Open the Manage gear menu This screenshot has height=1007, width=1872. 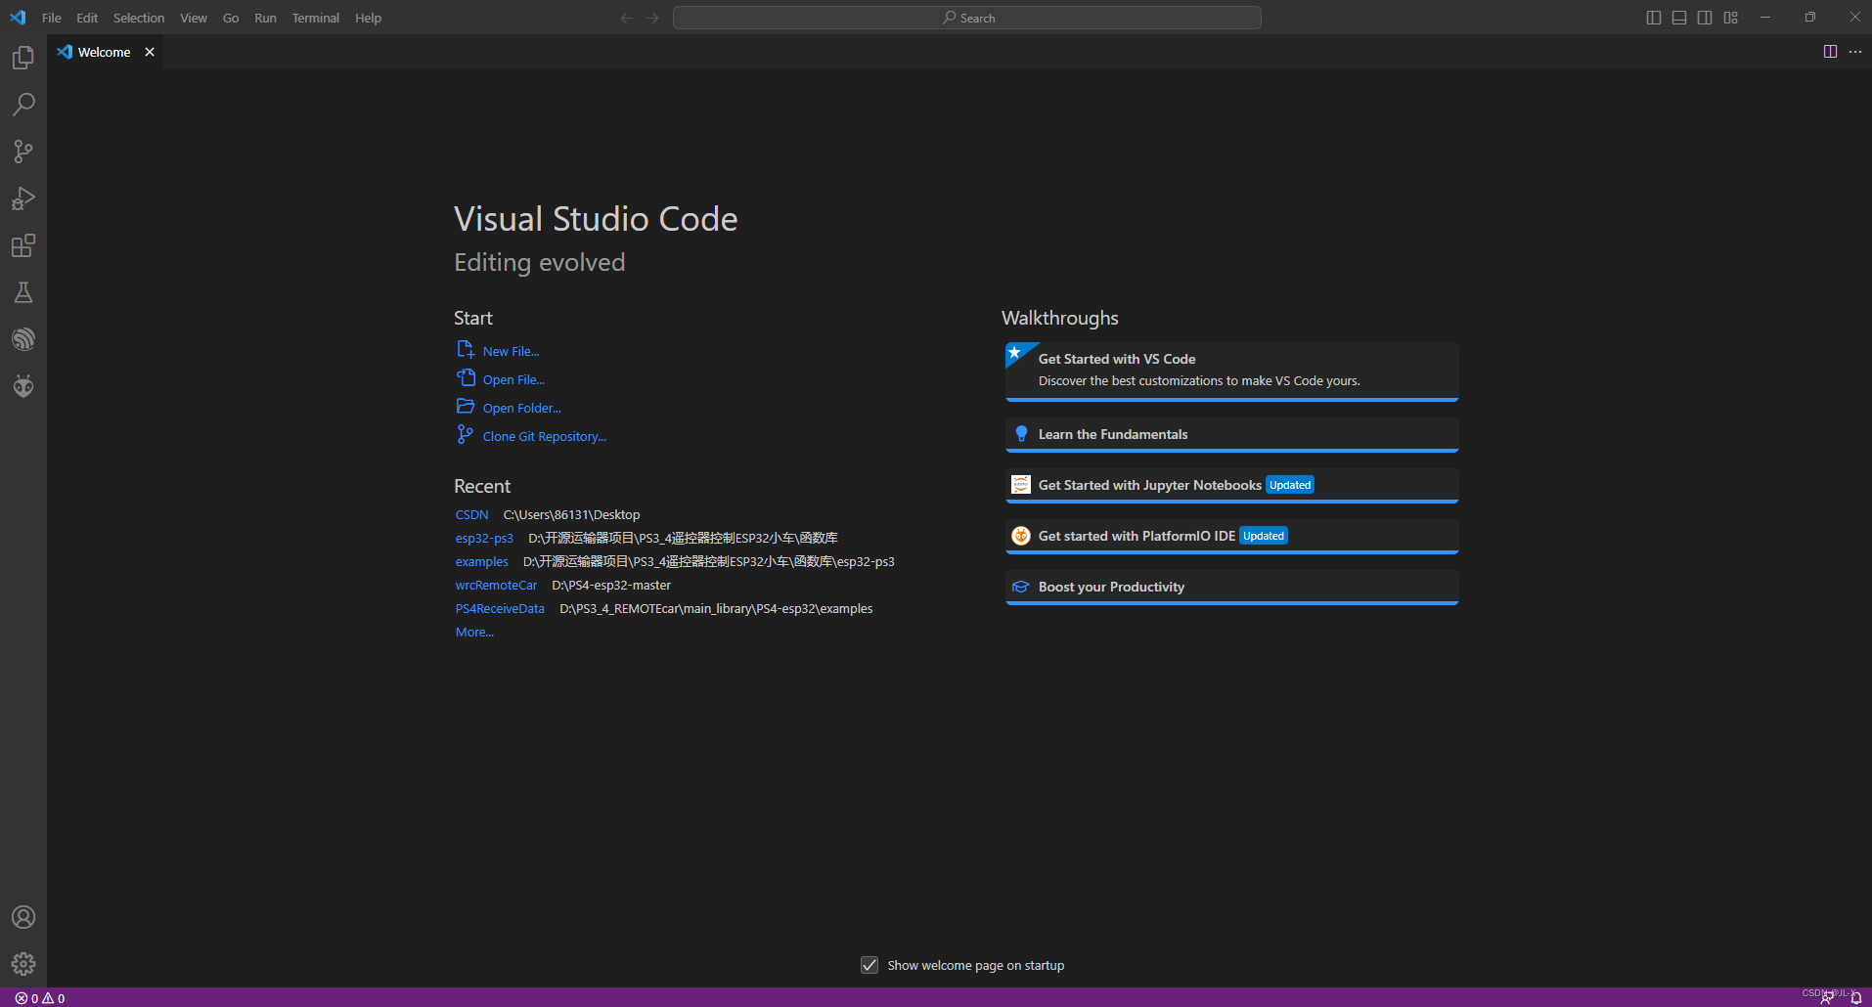pyautogui.click(x=23, y=964)
